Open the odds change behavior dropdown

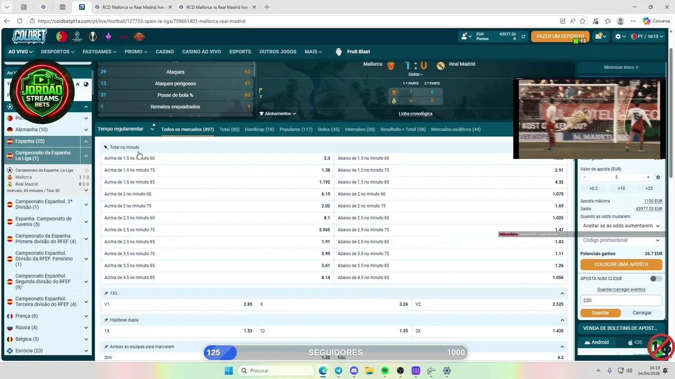pos(621,225)
